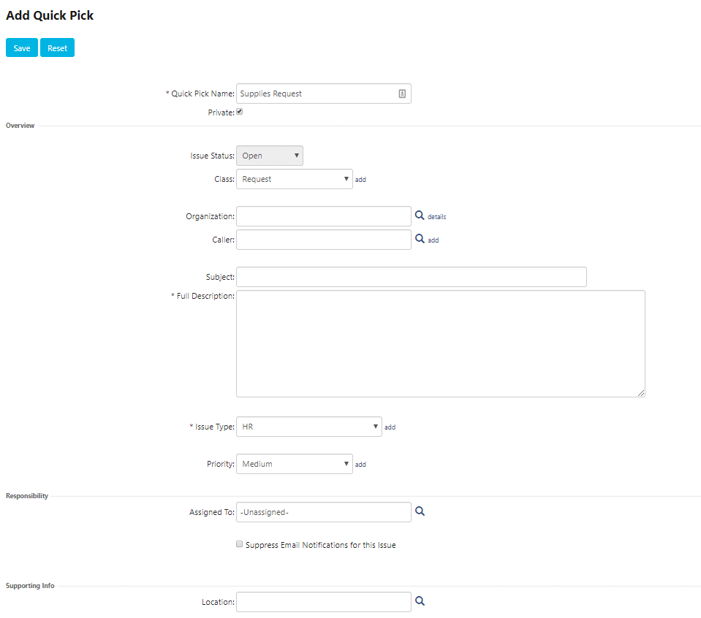This screenshot has width=701, height=618.
Task: Open the Location lookup magnifier icon
Action: 420,601
